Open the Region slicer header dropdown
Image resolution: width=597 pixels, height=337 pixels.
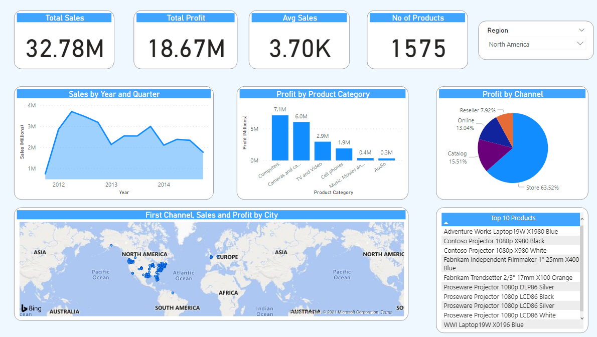pyautogui.click(x=581, y=30)
